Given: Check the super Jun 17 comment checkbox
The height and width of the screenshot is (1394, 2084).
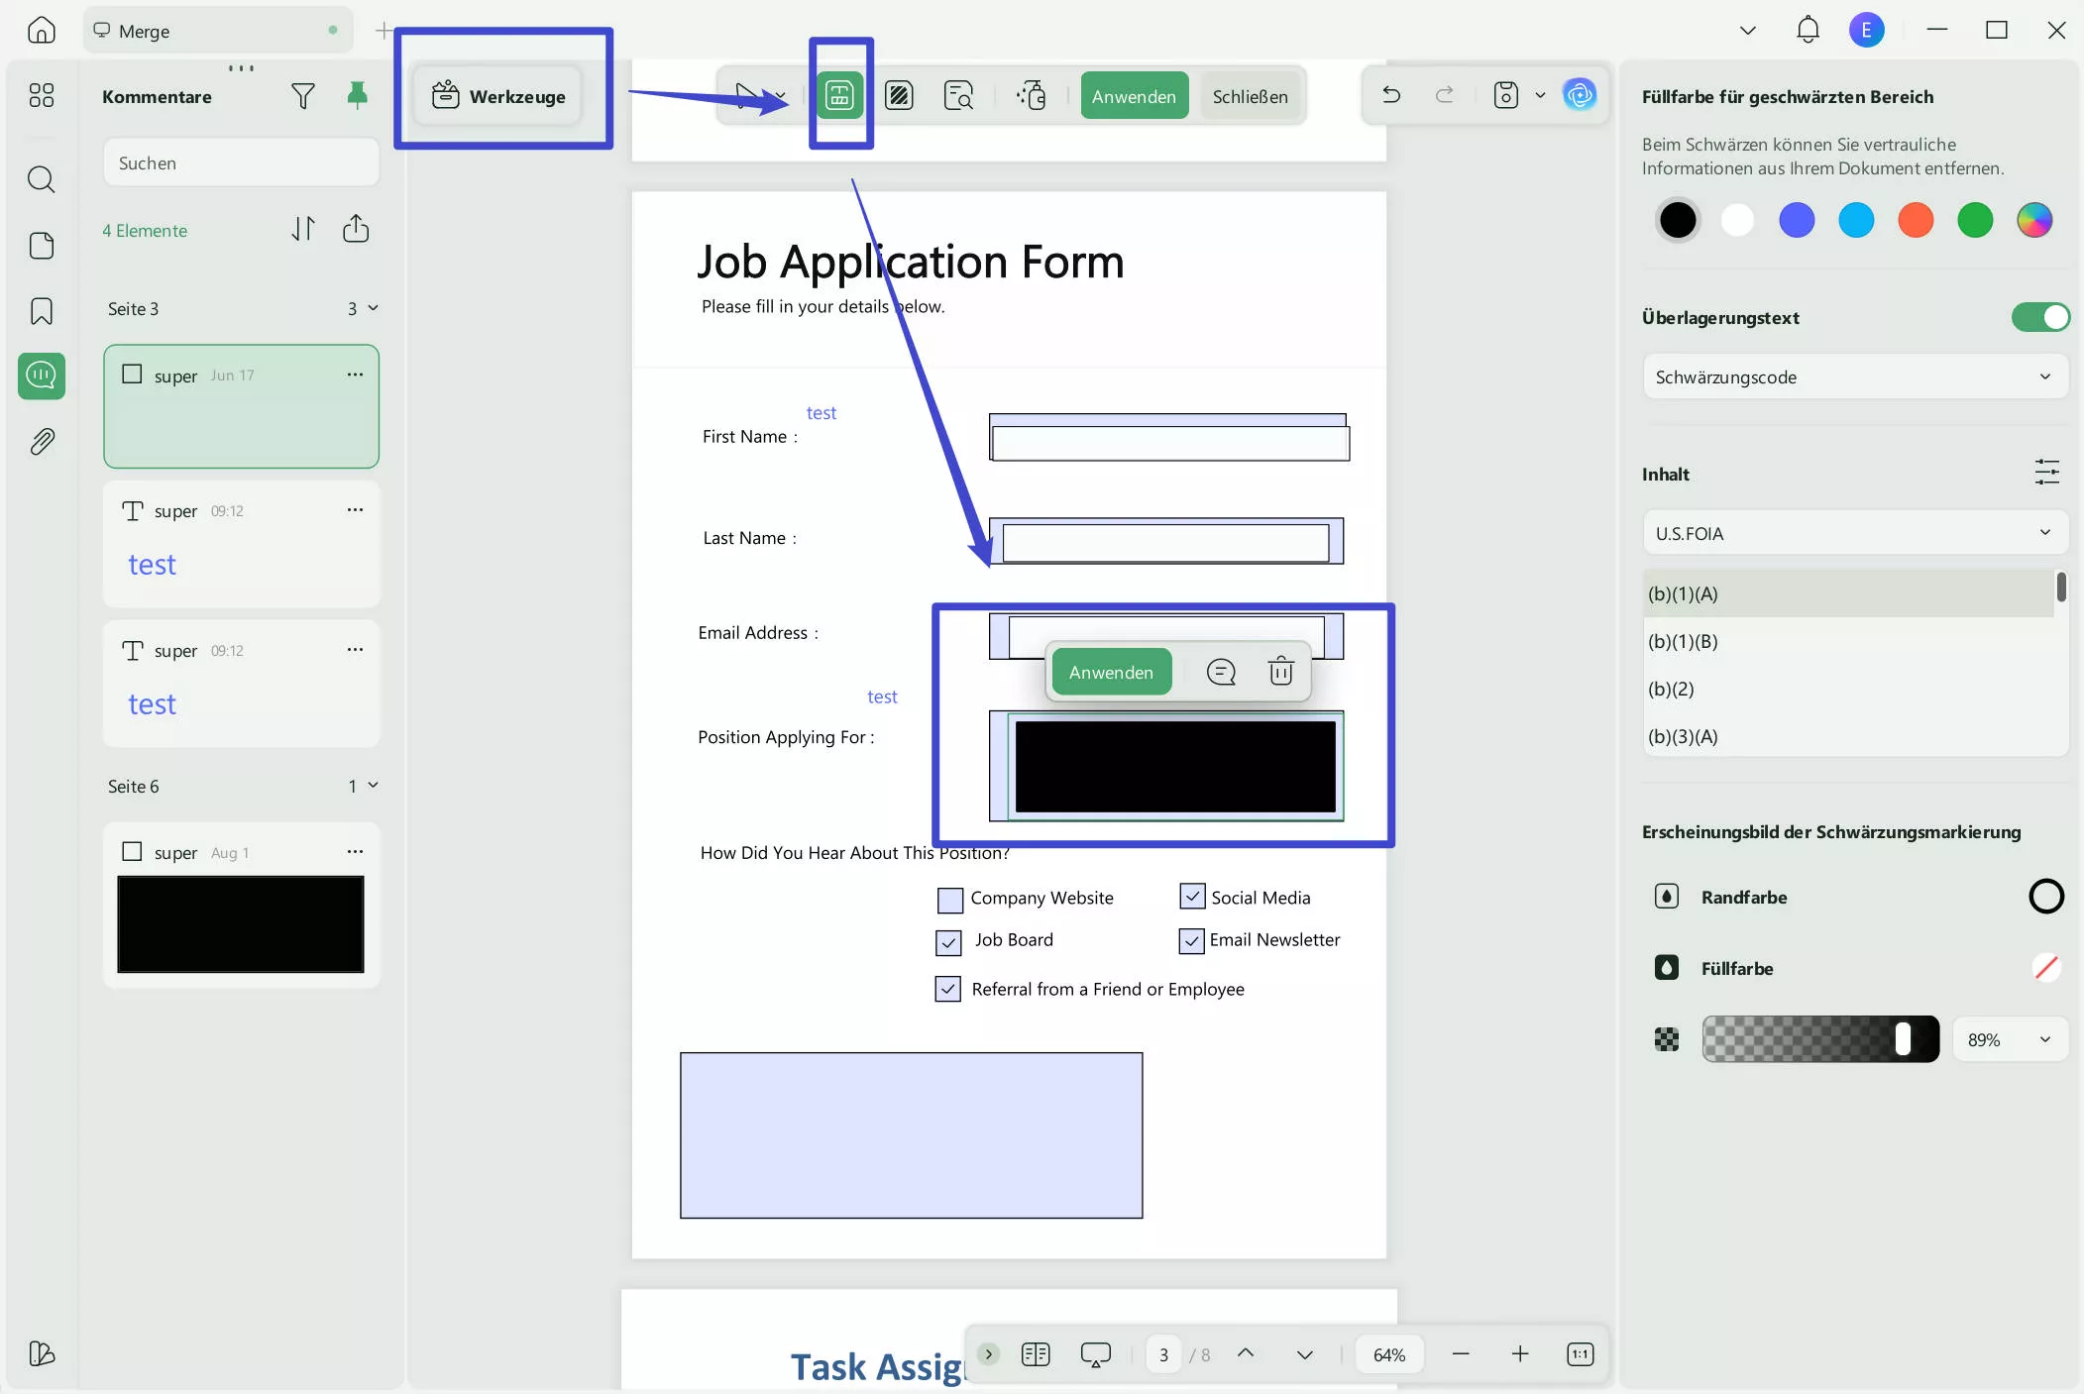Looking at the screenshot, I should pos(132,374).
